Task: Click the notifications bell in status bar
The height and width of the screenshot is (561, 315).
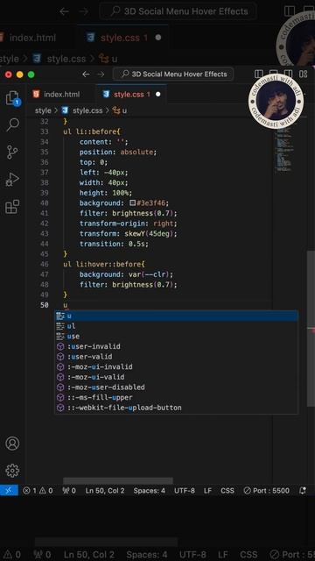Action: coord(303,491)
